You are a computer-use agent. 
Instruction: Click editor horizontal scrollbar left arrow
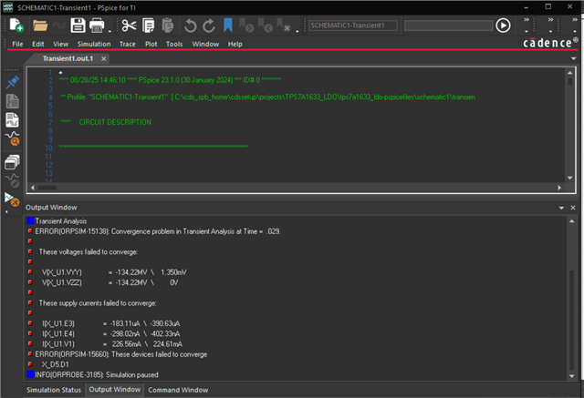click(x=33, y=188)
